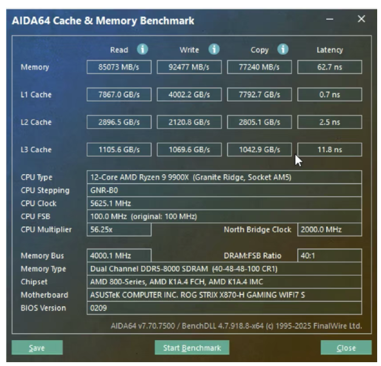
Task: Click the CPU Type field showing Ryzen 9 9900X
Action: [224, 178]
